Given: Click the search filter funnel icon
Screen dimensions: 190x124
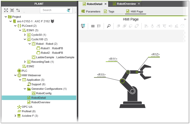Looking at the screenshot, I should pyautogui.click(x=69, y=10).
